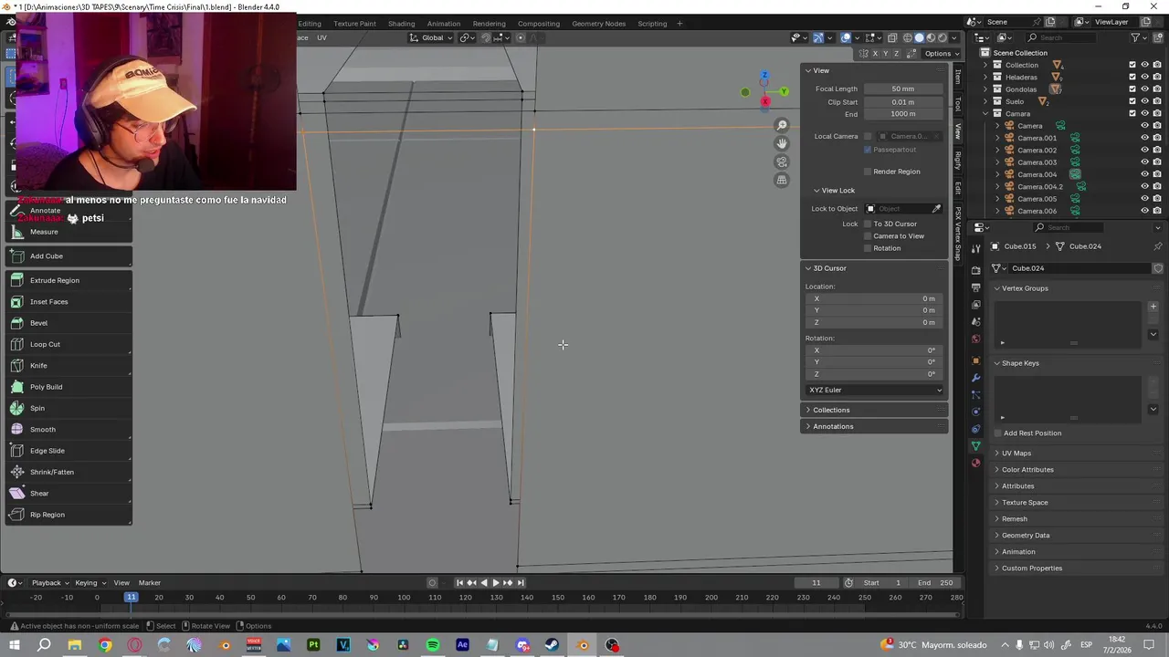Select the Poly Build tool
This screenshot has width=1169, height=657.
pos(68,387)
